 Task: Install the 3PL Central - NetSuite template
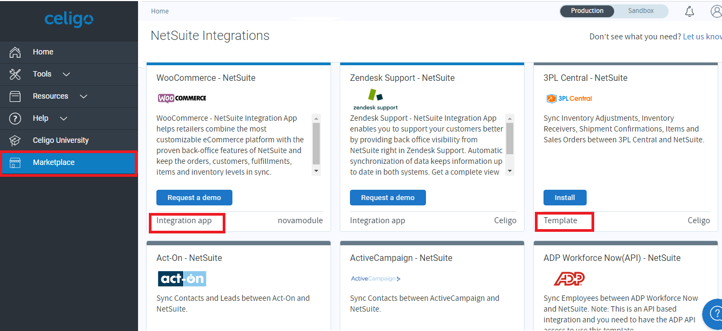[x=565, y=198]
